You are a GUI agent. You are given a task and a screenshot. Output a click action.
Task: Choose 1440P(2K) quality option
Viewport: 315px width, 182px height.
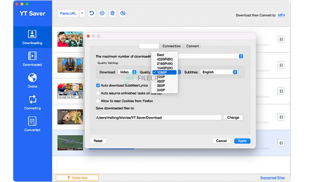[164, 68]
